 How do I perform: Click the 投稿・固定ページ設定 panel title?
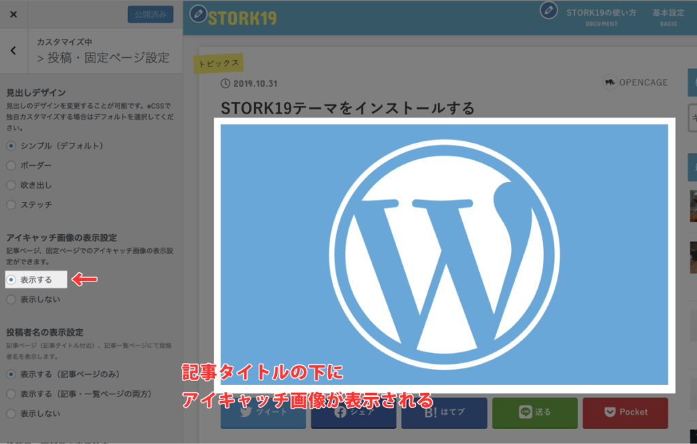pos(108,58)
